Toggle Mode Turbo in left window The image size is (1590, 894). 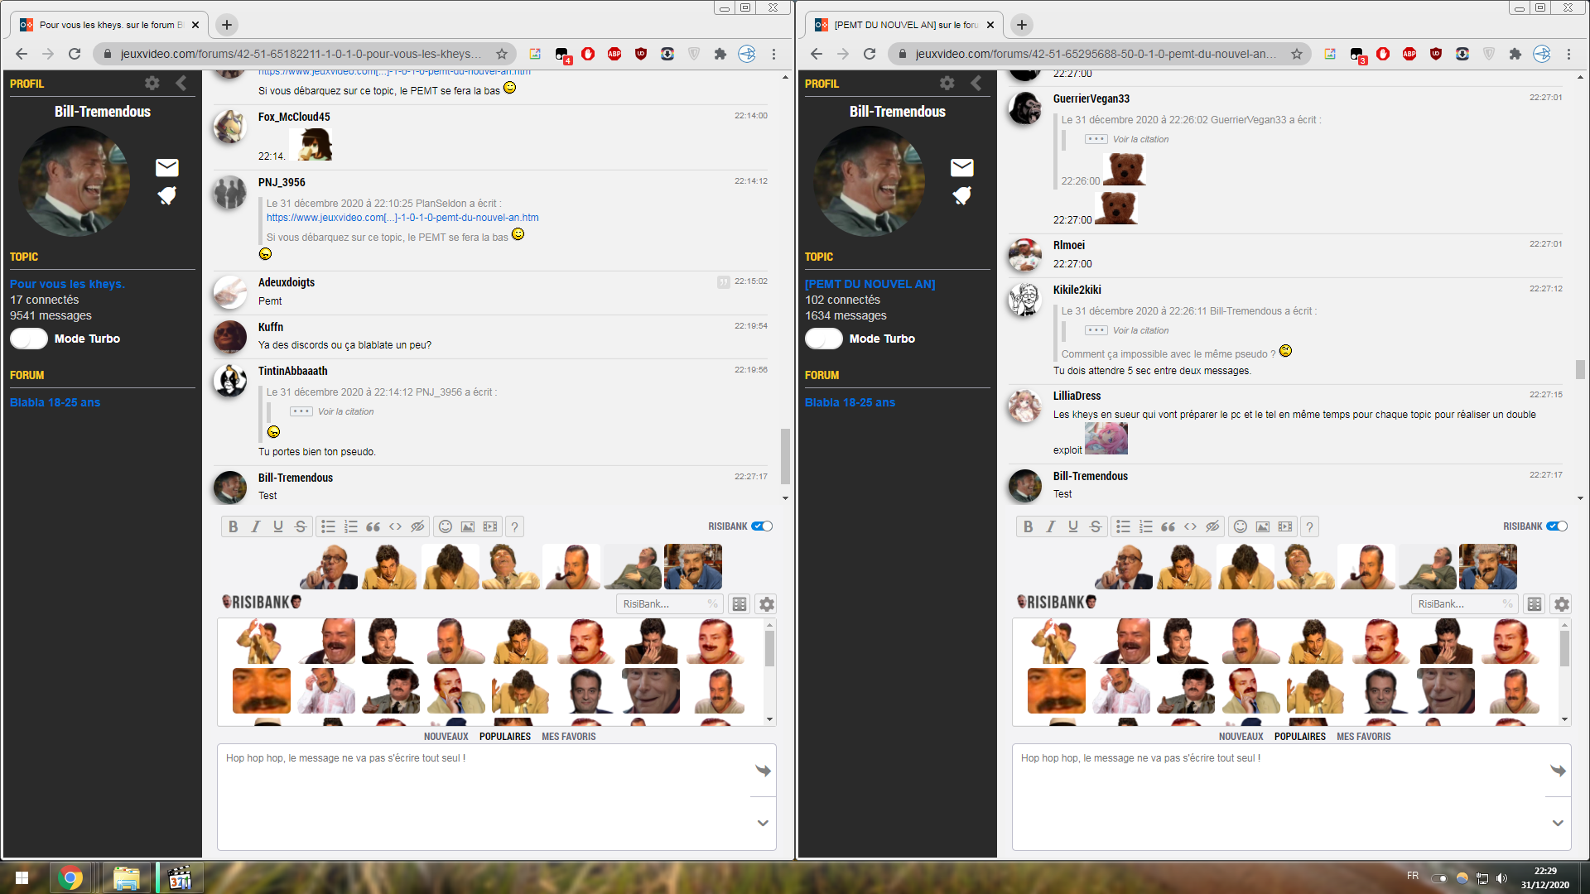click(29, 339)
